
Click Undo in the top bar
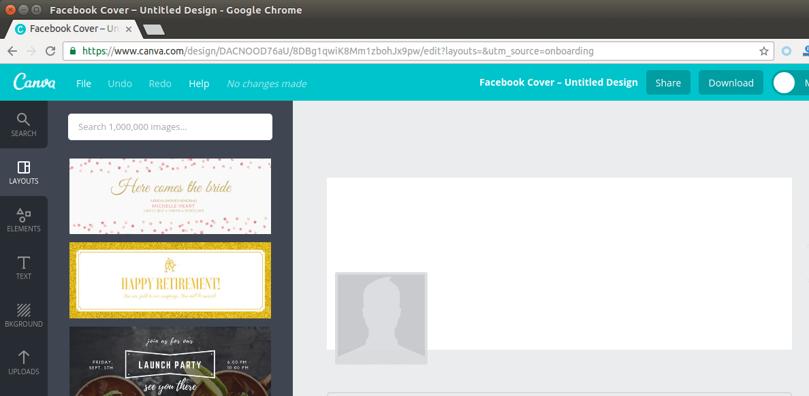pos(120,83)
